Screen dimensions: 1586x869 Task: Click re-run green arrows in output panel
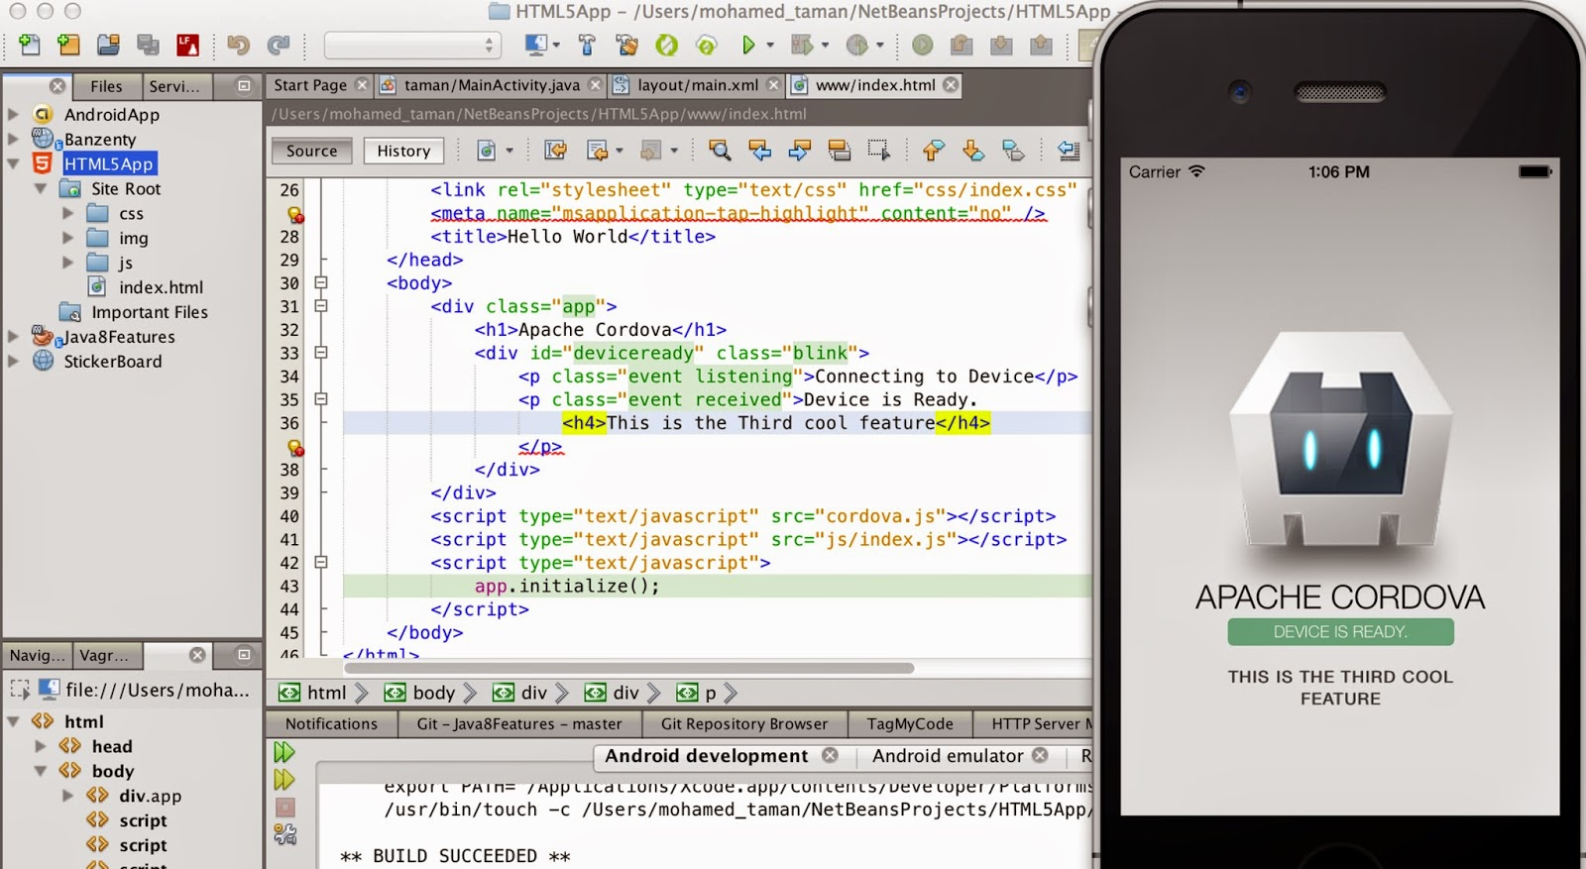pyautogui.click(x=284, y=753)
